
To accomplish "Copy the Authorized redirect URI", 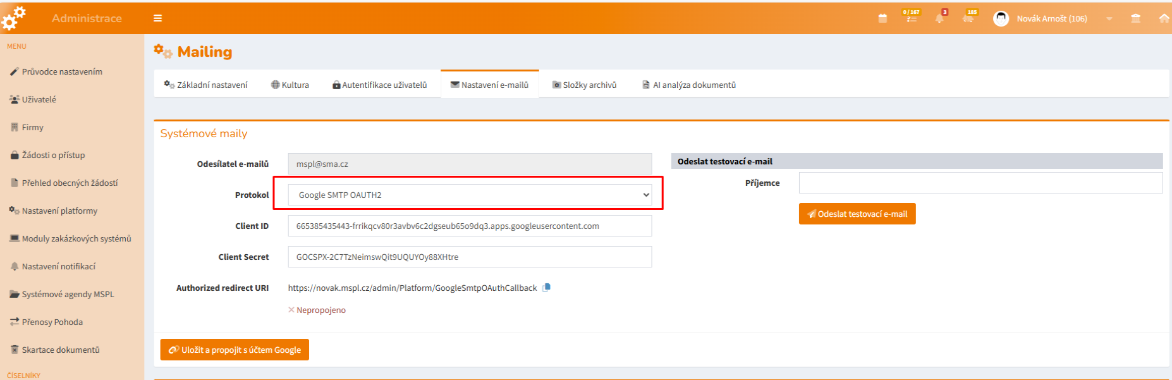I will point(547,288).
